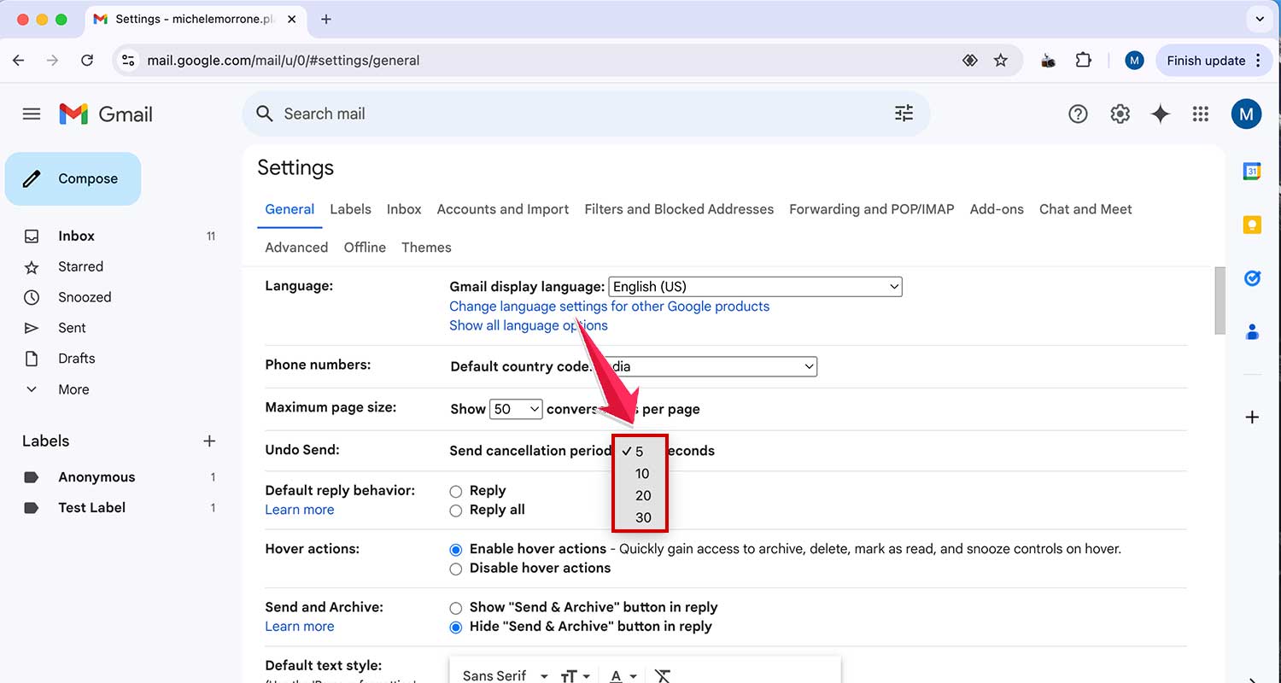Open the Gmail display language dropdown
Screen dimensions: 1281x683
point(755,287)
